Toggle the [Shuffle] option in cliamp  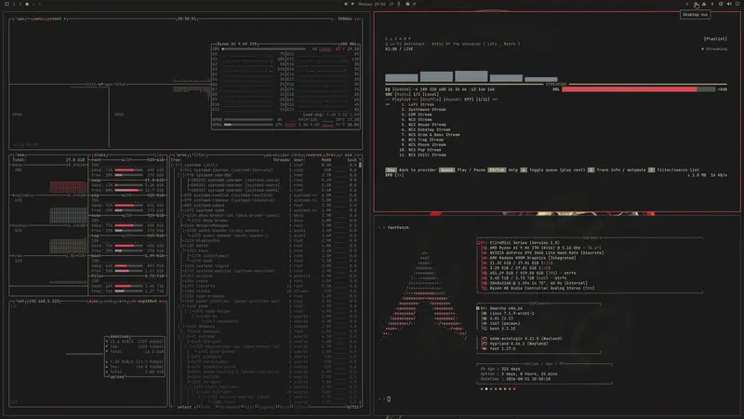click(430, 100)
